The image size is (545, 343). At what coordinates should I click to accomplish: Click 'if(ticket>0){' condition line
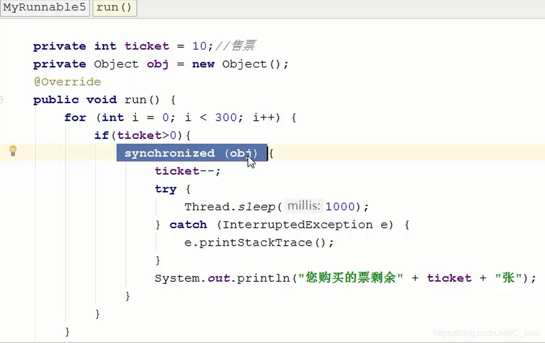[x=142, y=135]
